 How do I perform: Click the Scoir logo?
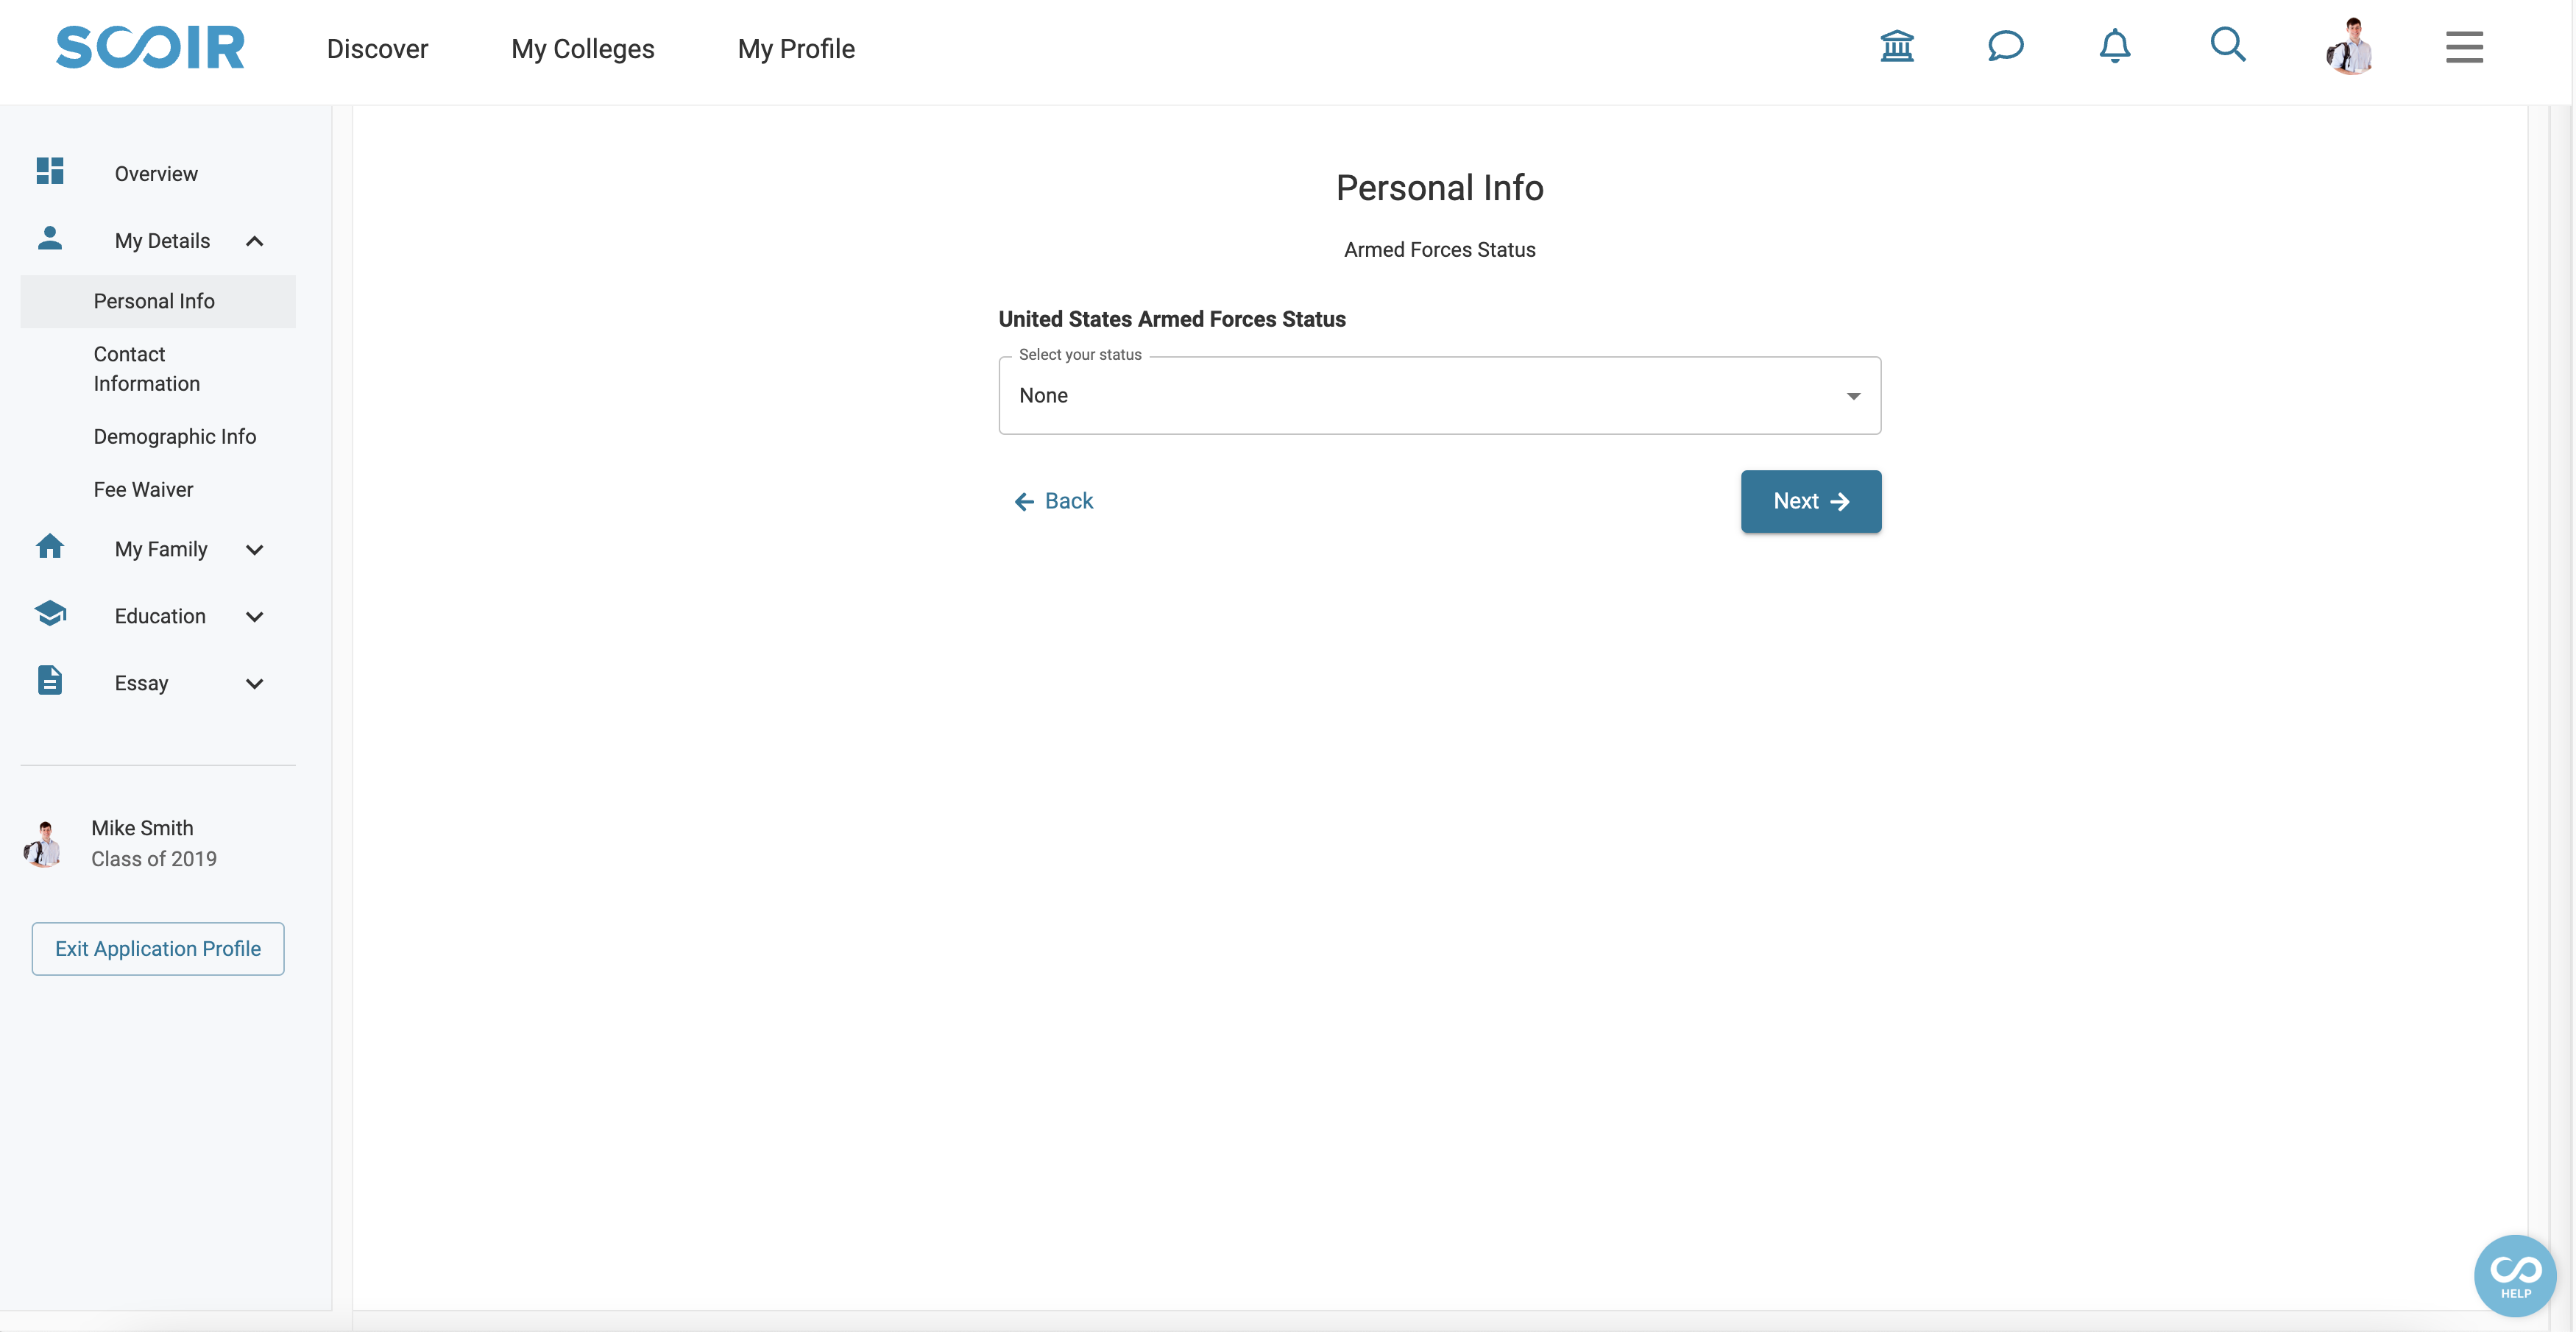click(150, 47)
